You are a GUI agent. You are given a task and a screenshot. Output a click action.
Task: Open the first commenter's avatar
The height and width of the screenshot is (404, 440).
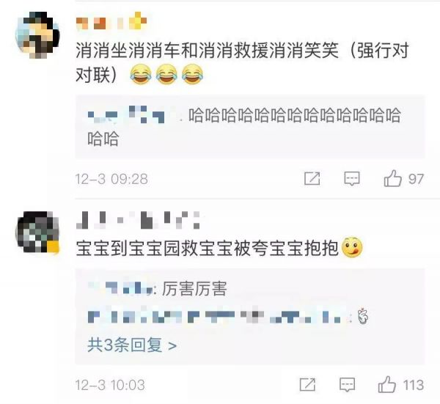point(37,35)
